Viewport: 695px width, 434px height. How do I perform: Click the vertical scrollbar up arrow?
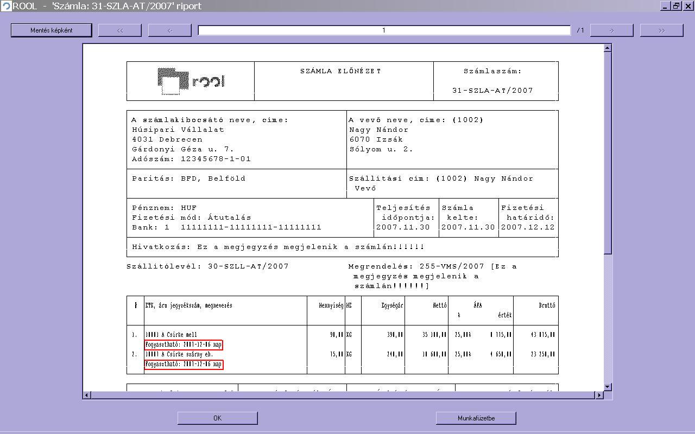point(608,48)
